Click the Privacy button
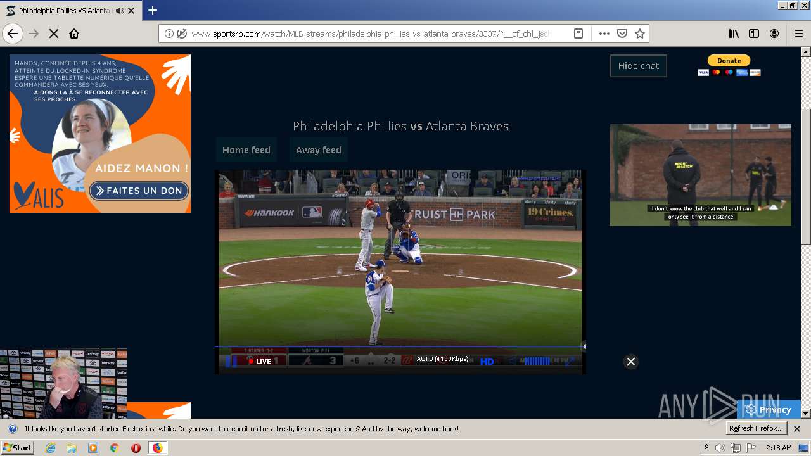Viewport: 811px width, 456px height. pyautogui.click(x=769, y=410)
